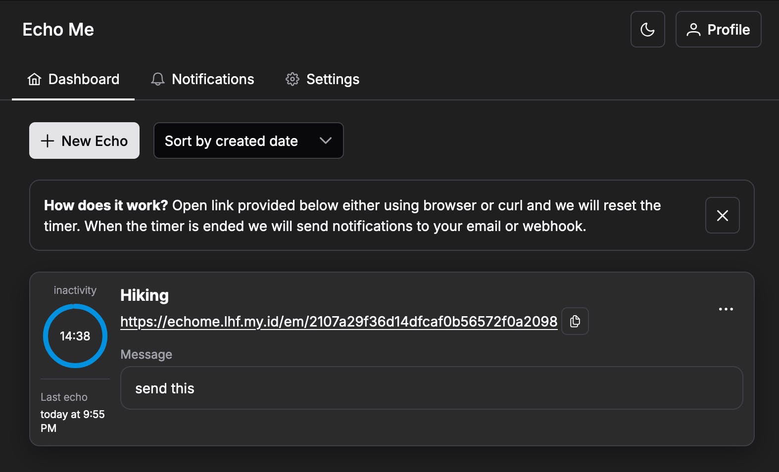Screen dimensions: 779x472
Task: Click the 'inactivity' label
Action: pyautogui.click(x=75, y=290)
